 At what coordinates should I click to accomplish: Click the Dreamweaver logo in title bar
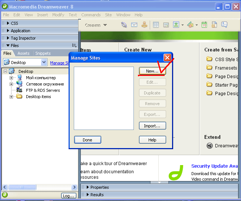tap(5, 6)
